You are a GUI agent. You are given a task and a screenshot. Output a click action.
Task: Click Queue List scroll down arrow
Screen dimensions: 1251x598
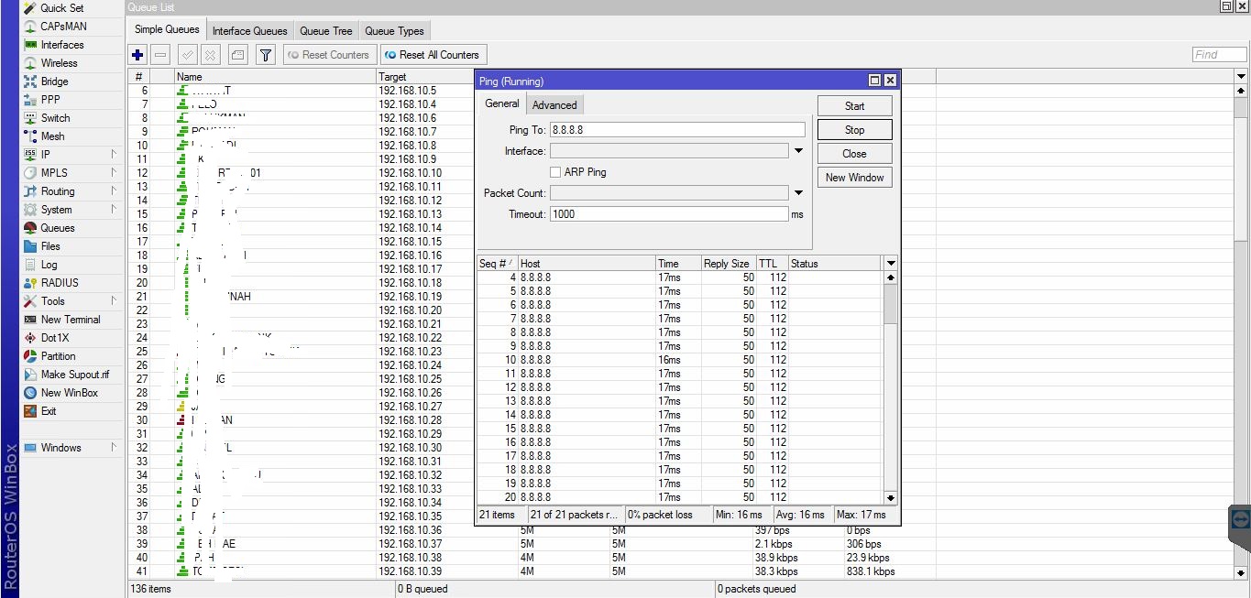(1242, 572)
